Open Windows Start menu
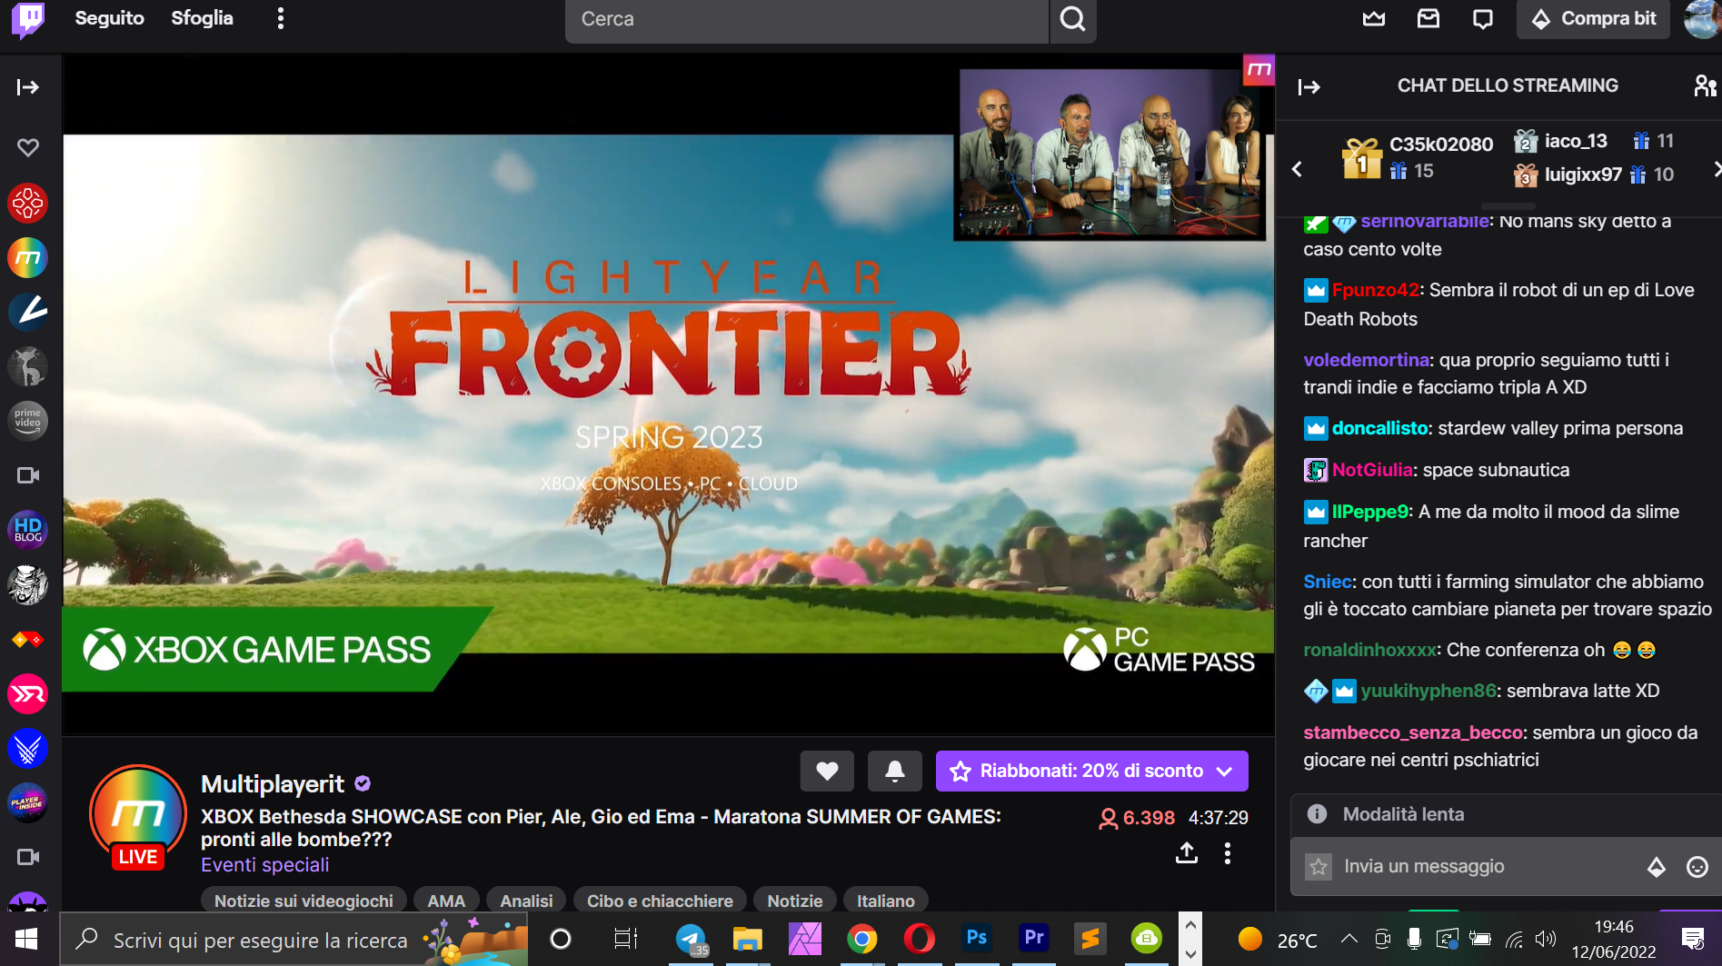The height and width of the screenshot is (966, 1722). (x=26, y=940)
